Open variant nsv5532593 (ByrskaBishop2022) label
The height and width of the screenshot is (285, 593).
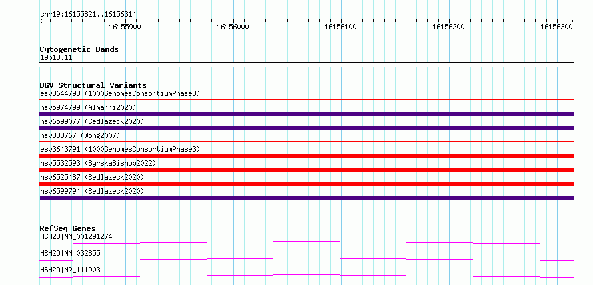click(x=98, y=163)
